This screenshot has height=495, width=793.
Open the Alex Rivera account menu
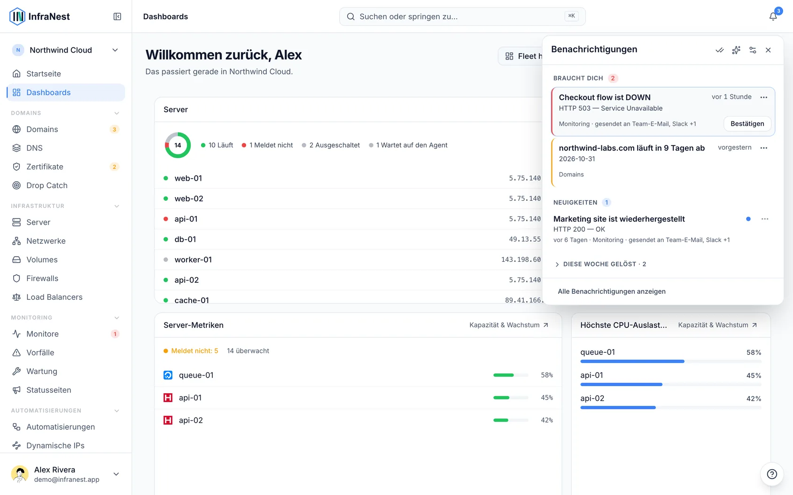pos(66,474)
